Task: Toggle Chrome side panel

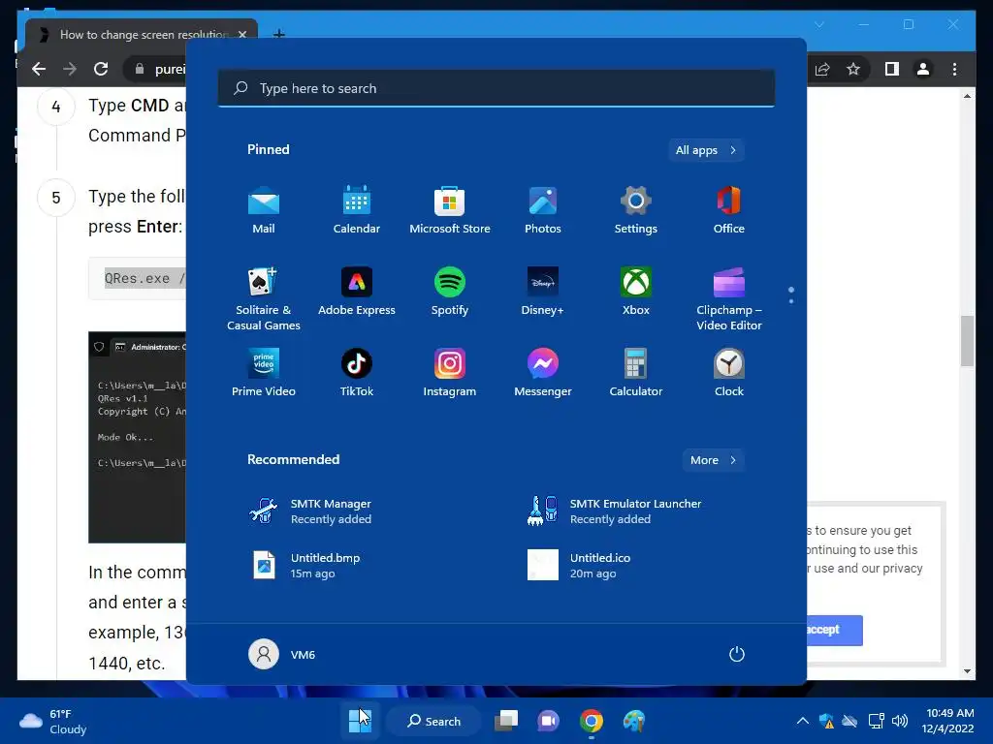Action: click(x=892, y=69)
